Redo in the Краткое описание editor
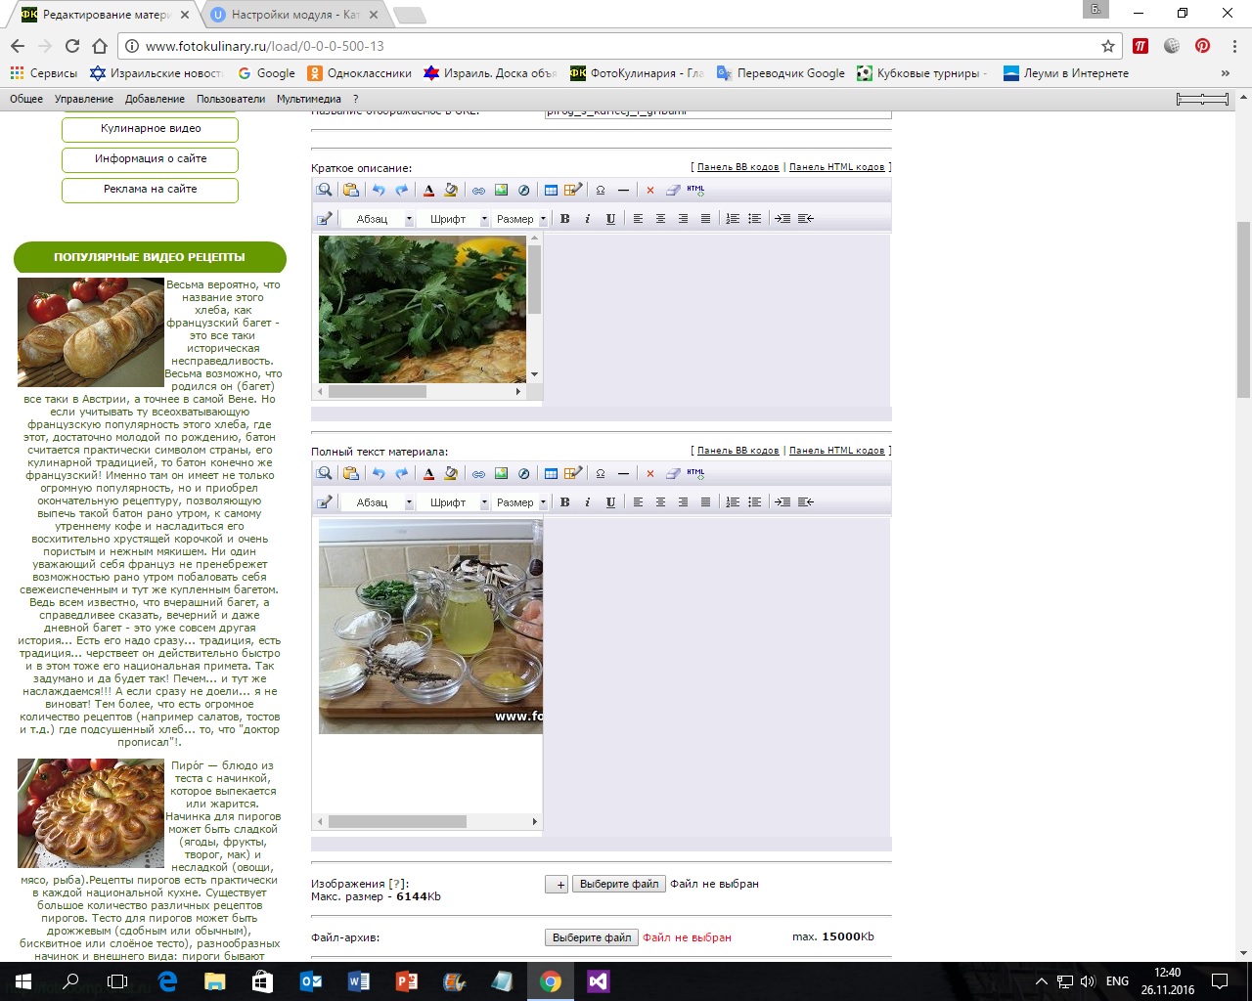The height and width of the screenshot is (1001, 1252). click(401, 190)
